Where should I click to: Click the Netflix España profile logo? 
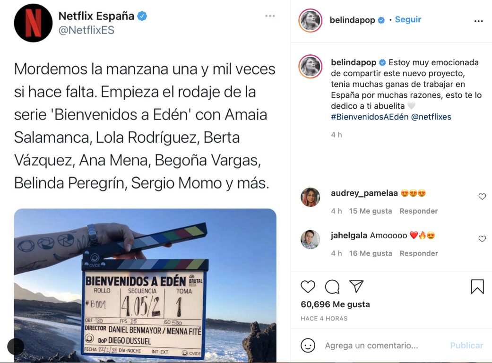pyautogui.click(x=33, y=23)
